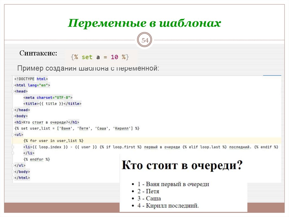Screen dimensions: 289x217
Task: Click the slide title Переменные в шаблонах
Action: 144,24
